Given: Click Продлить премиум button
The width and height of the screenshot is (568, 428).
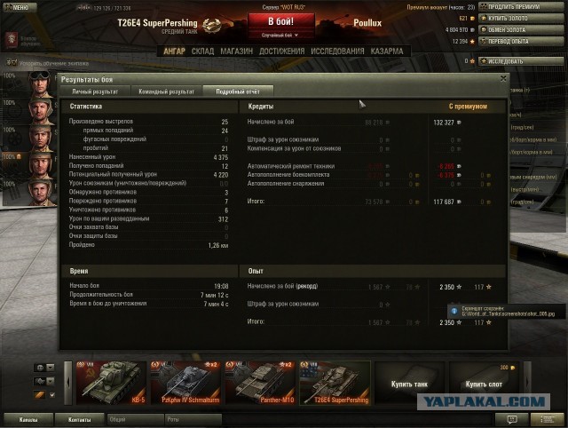Looking at the screenshot, I should [x=521, y=7].
